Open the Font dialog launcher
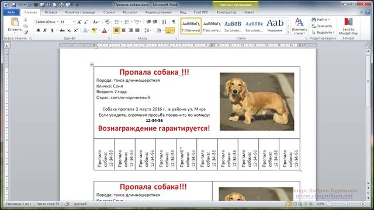The image size is (374, 210). pyautogui.click(x=109, y=38)
